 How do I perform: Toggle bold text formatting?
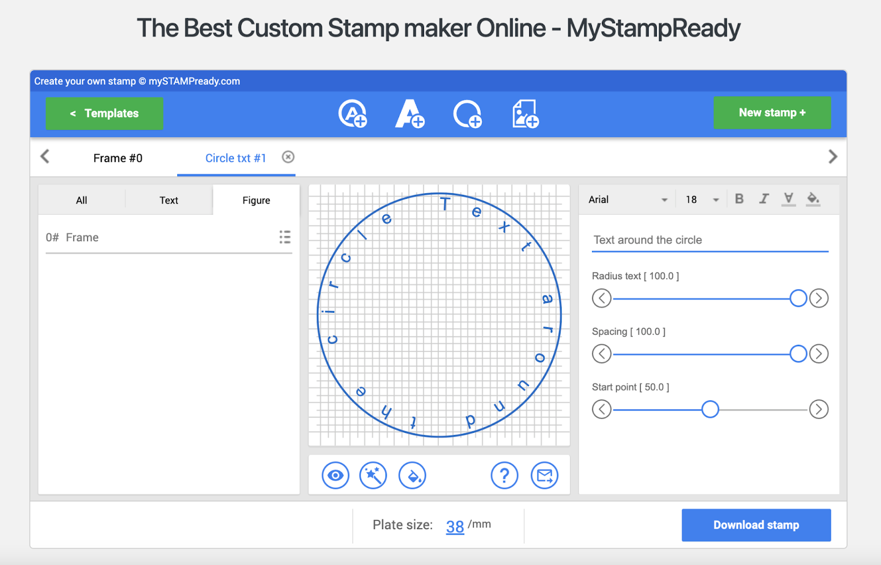739,199
